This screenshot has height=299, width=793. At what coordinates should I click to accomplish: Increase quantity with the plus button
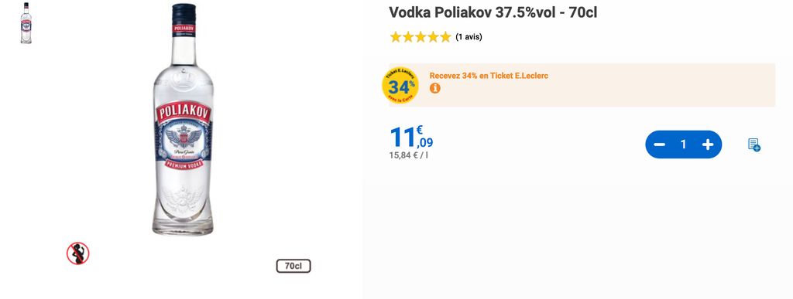tap(708, 144)
